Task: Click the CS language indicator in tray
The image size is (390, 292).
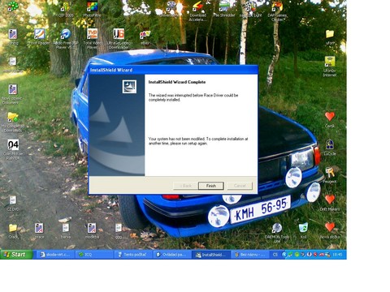Action: click(275, 255)
